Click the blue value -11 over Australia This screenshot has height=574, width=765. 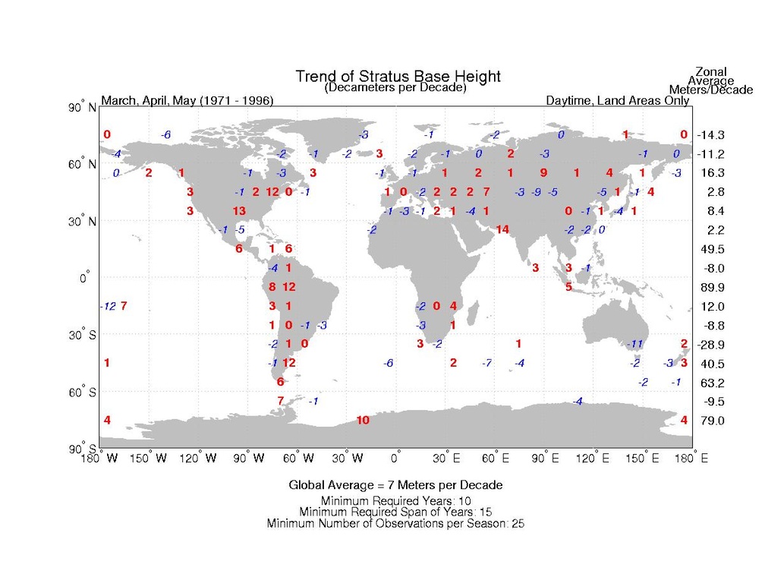click(x=636, y=344)
